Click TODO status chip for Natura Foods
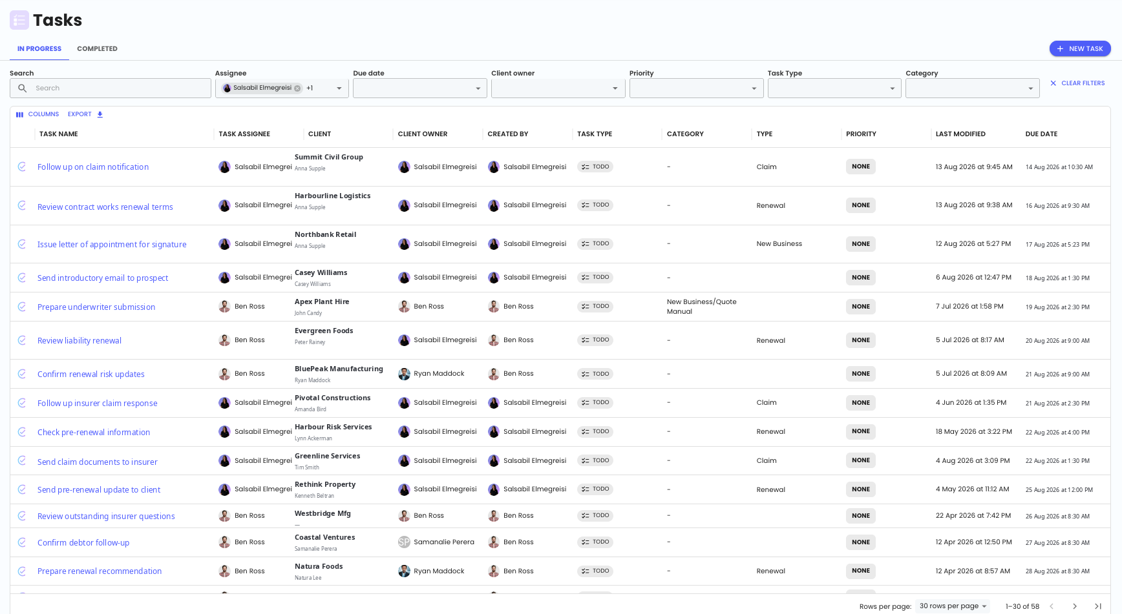The image size is (1122, 614). click(595, 571)
